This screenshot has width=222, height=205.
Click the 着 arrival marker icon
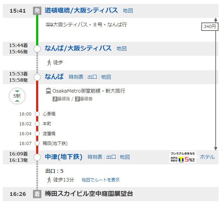37,194
